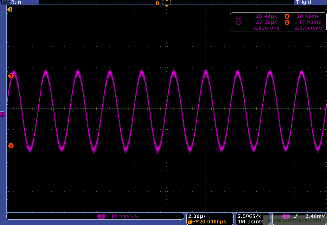
Task: Click the orange trigger T marker at top-left
Action: click(10, 10)
